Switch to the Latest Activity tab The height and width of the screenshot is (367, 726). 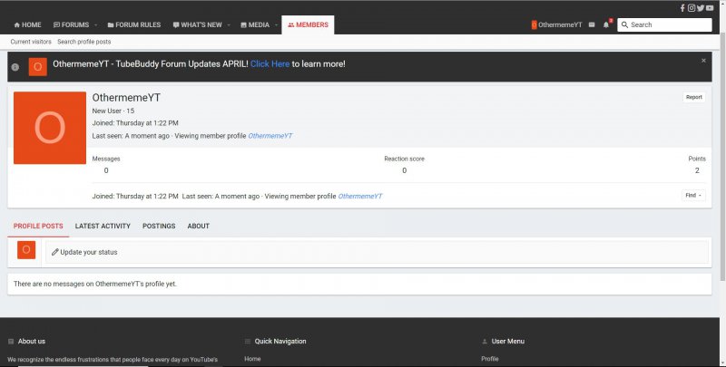click(x=103, y=226)
